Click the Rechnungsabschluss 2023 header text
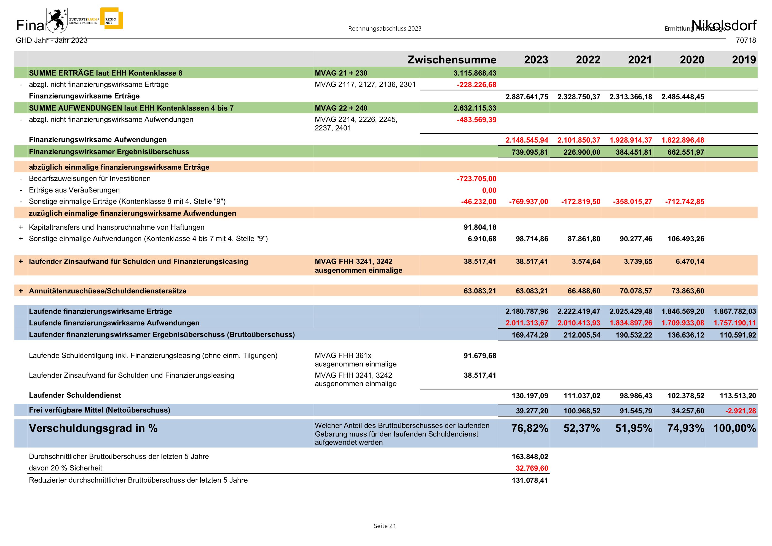 [385, 29]
